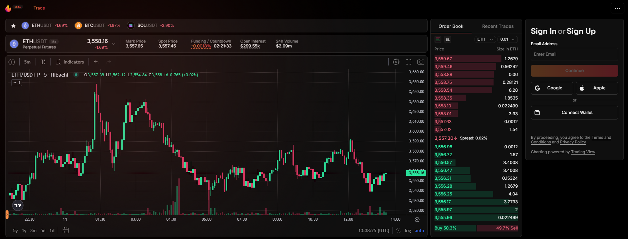Open the Trade navigation item
The height and width of the screenshot is (239, 628).
pos(39,8)
